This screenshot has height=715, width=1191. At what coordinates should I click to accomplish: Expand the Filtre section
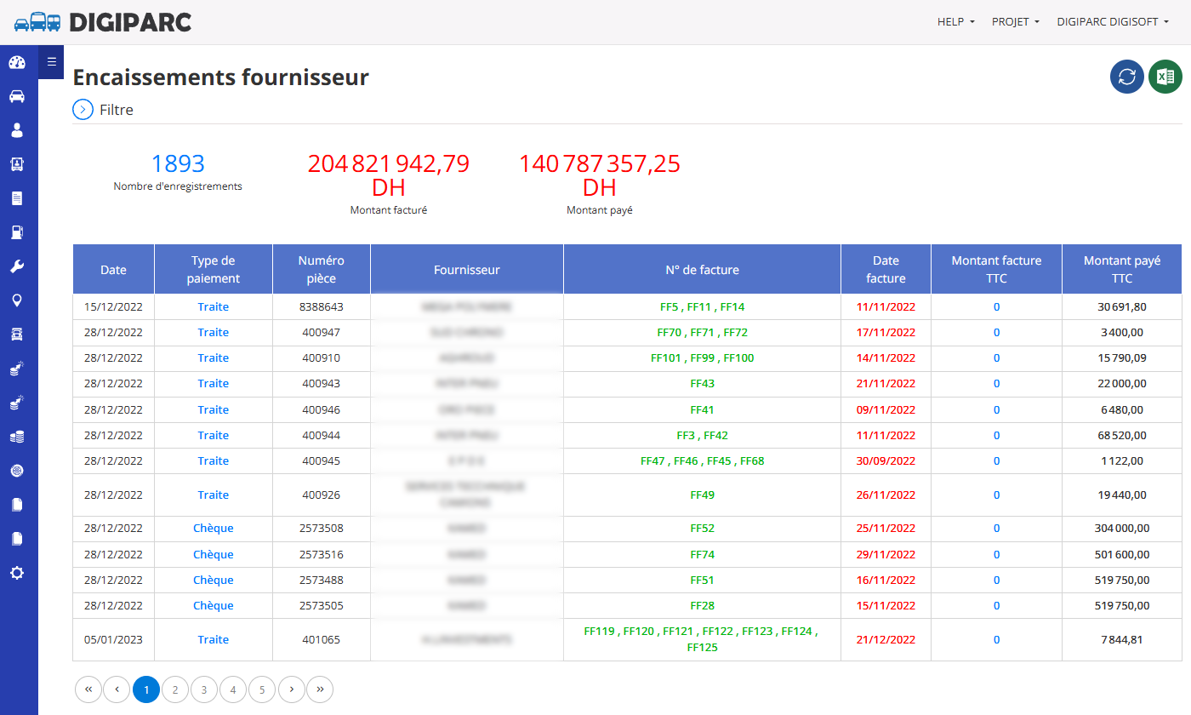[103, 110]
